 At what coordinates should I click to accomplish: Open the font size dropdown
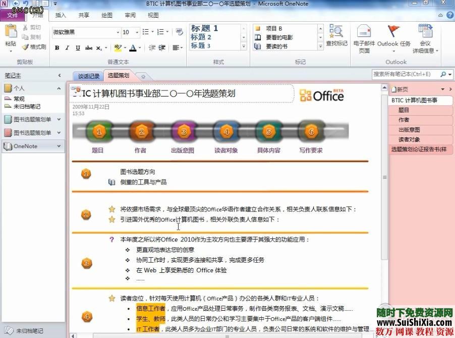tap(137, 32)
